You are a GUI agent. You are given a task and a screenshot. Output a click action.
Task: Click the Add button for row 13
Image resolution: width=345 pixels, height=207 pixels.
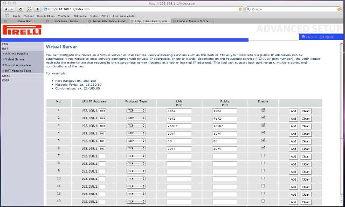coord(293,202)
